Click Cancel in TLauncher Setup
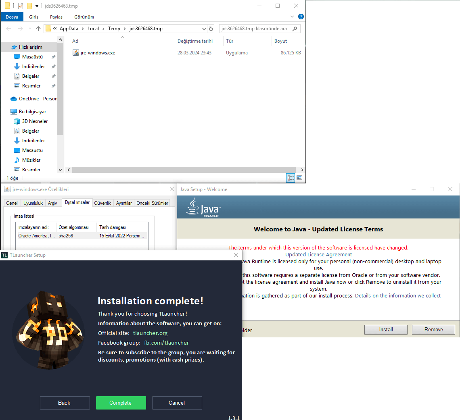 pos(177,403)
